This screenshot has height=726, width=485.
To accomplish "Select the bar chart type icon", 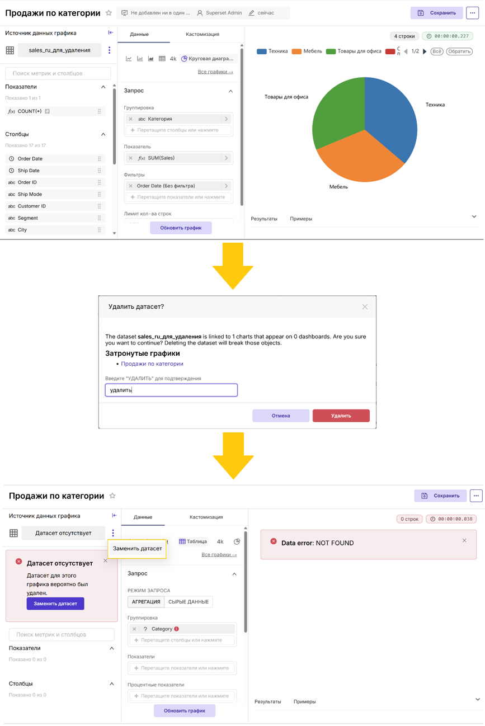I will click(x=140, y=59).
